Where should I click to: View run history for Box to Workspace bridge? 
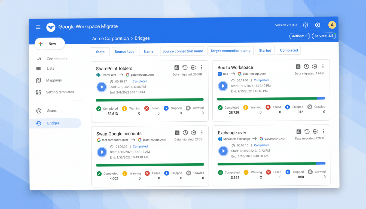[306, 66]
